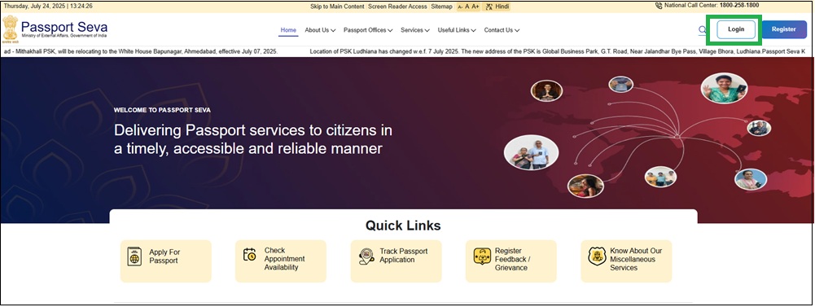Click the WELCOME TO PASSPORT SEVA heading

[x=162, y=110]
